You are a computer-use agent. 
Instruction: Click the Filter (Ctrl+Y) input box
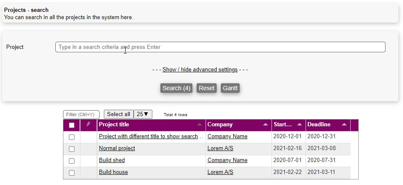81,115
